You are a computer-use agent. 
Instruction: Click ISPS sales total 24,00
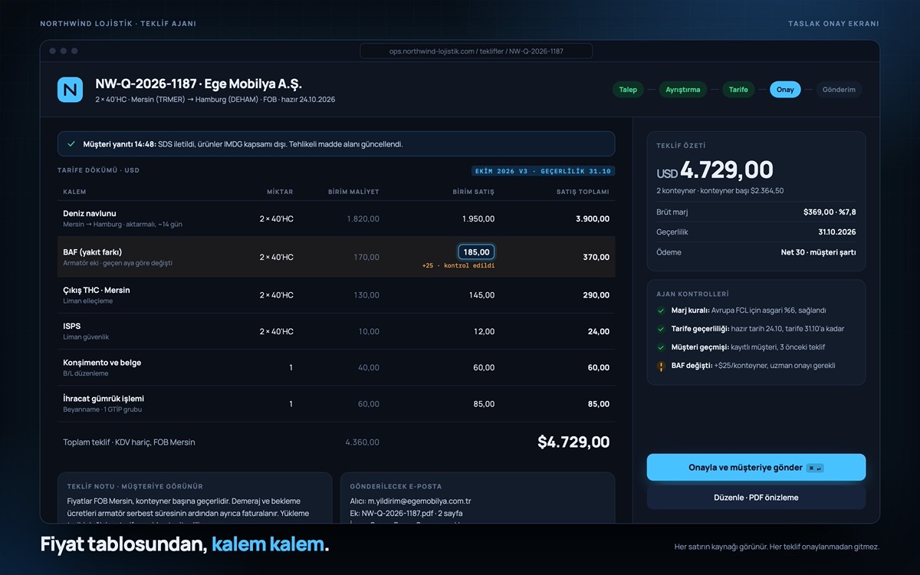point(599,331)
